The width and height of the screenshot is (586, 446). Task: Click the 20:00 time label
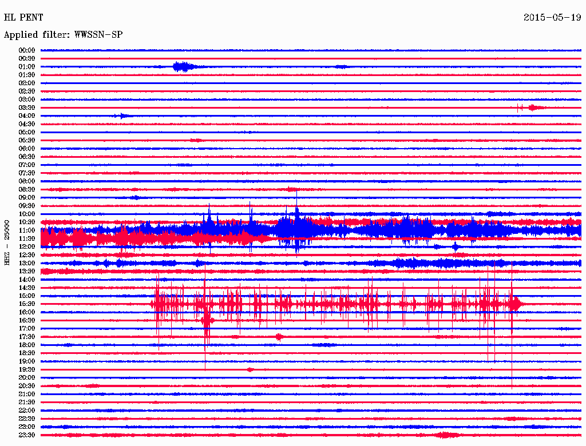click(x=27, y=377)
